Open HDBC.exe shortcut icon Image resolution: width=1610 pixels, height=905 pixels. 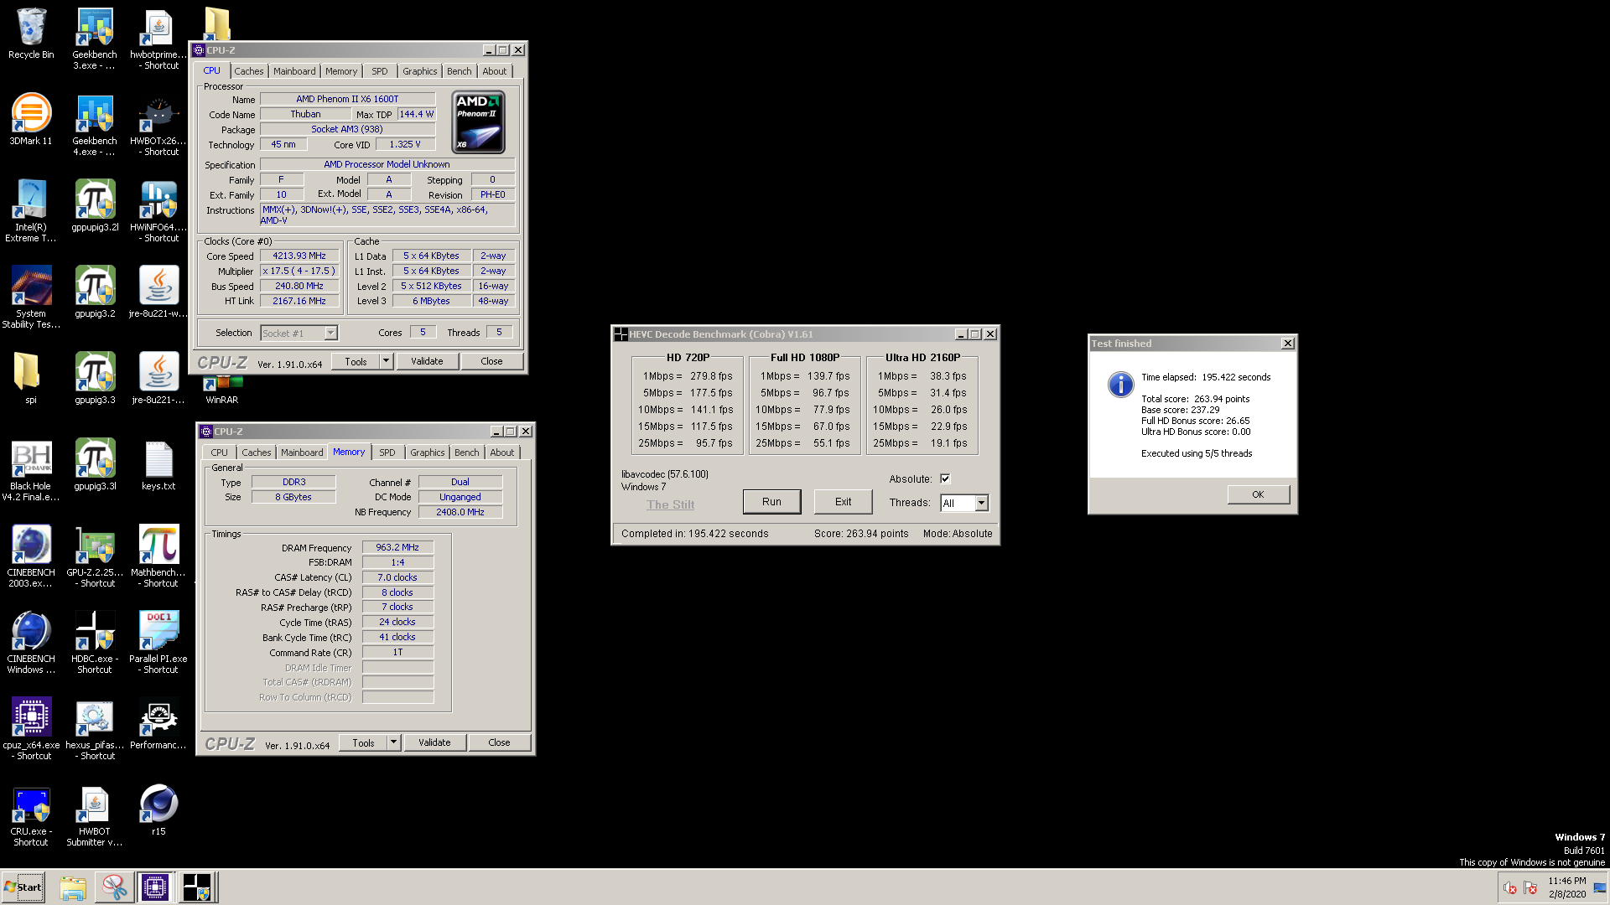coord(94,643)
